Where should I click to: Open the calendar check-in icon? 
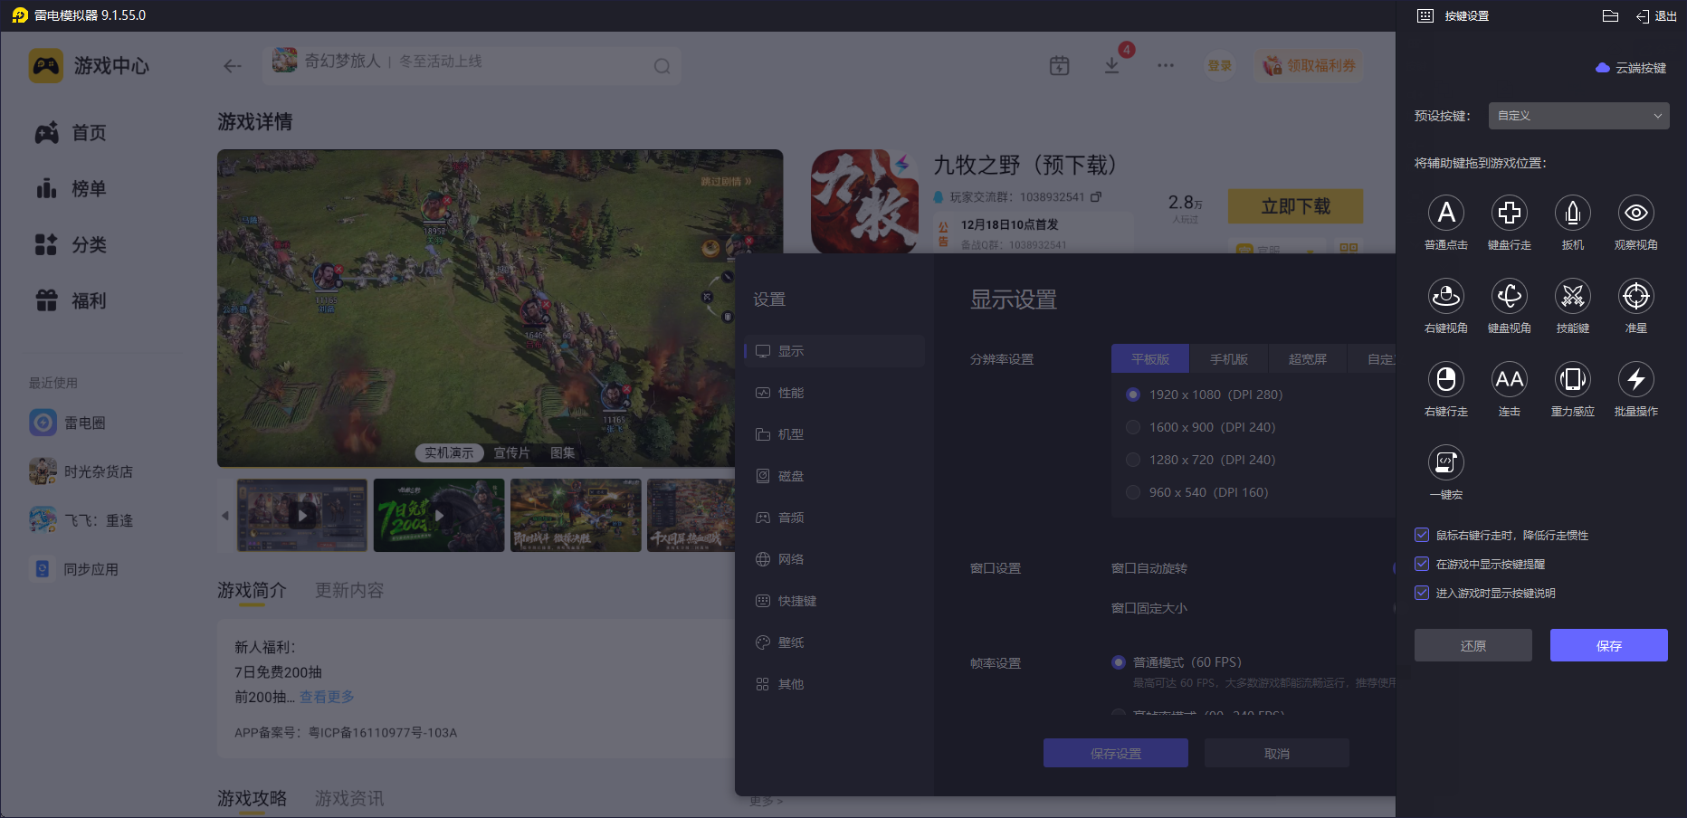coord(1060,65)
